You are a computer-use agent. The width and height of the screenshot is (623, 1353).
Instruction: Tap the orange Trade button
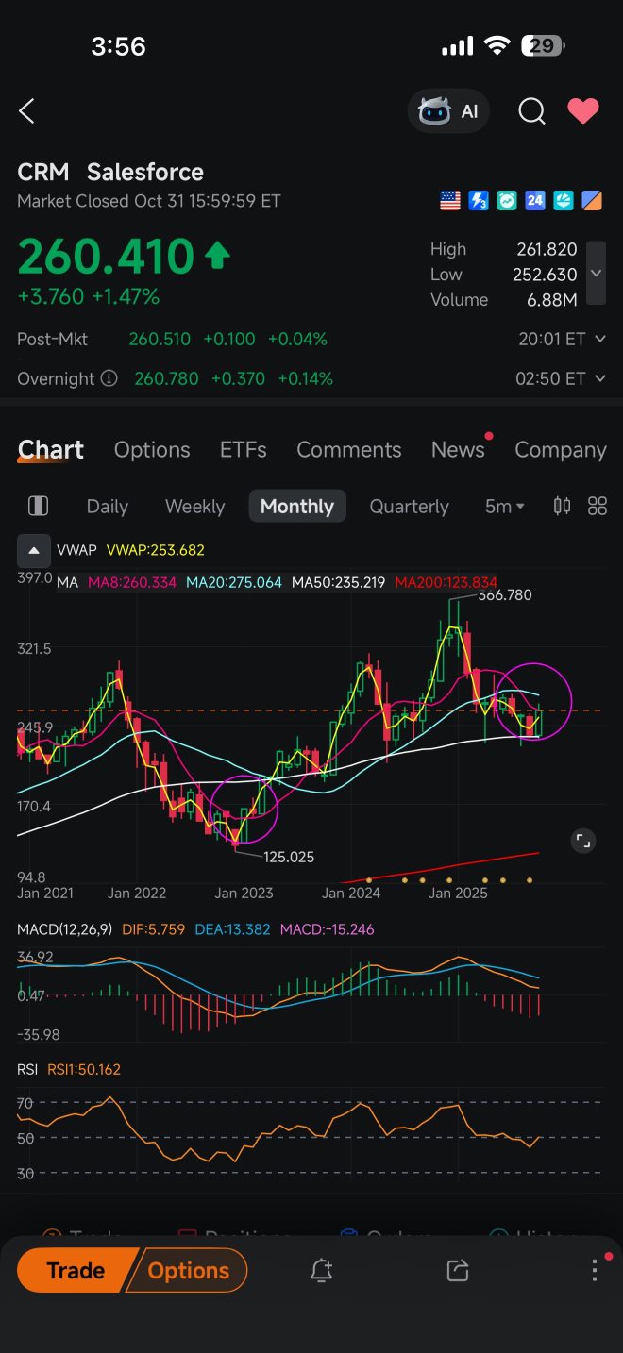click(x=76, y=1270)
